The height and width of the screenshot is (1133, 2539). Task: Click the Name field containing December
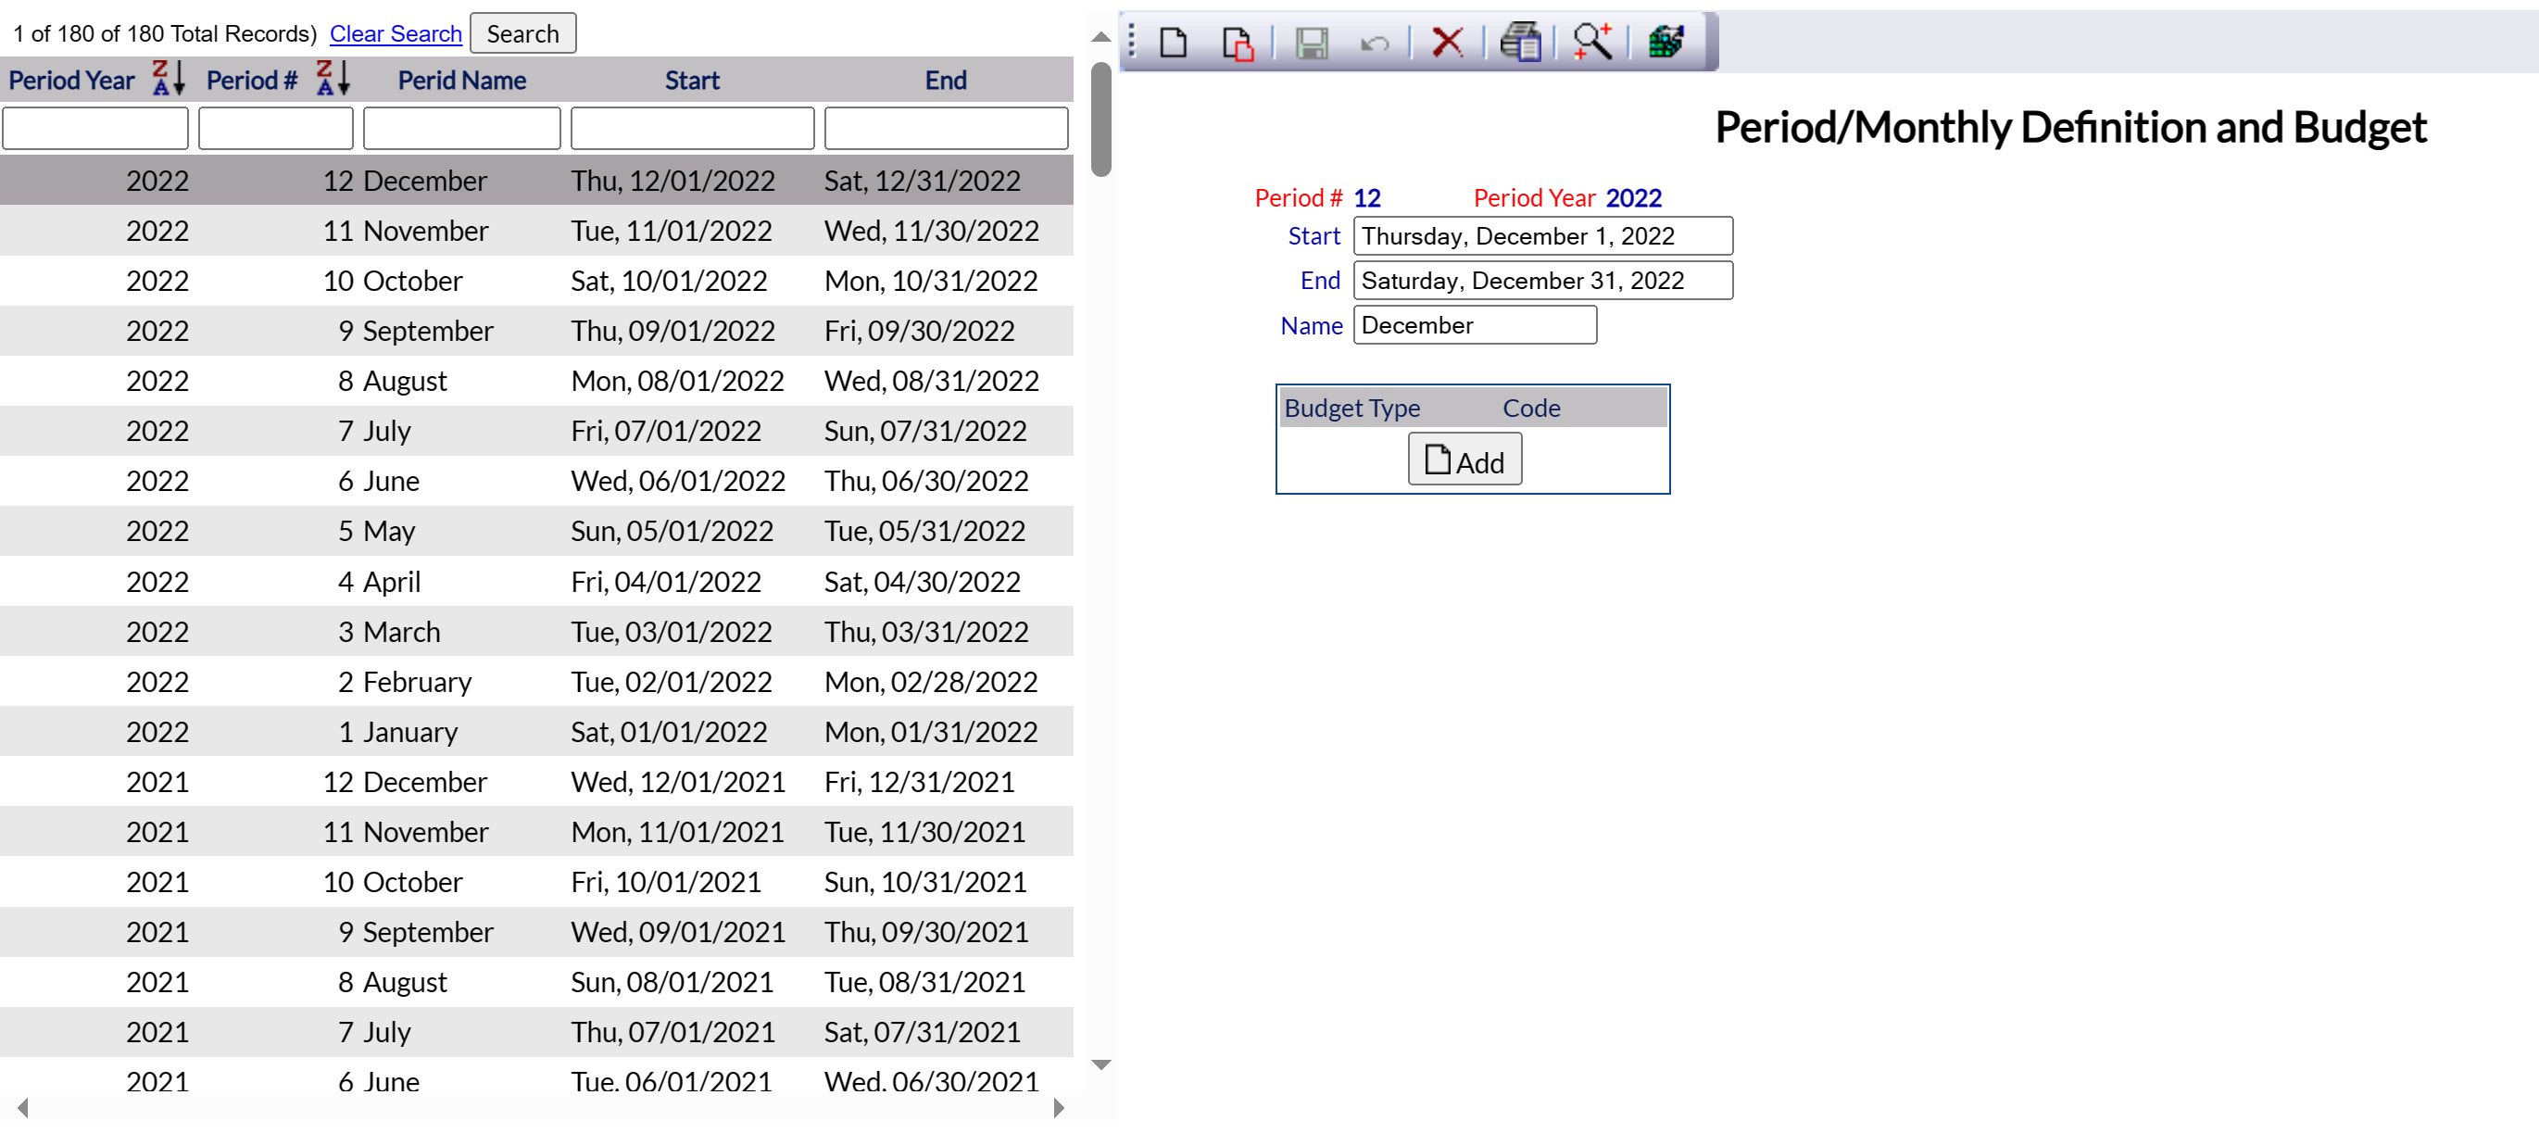[x=1474, y=325]
